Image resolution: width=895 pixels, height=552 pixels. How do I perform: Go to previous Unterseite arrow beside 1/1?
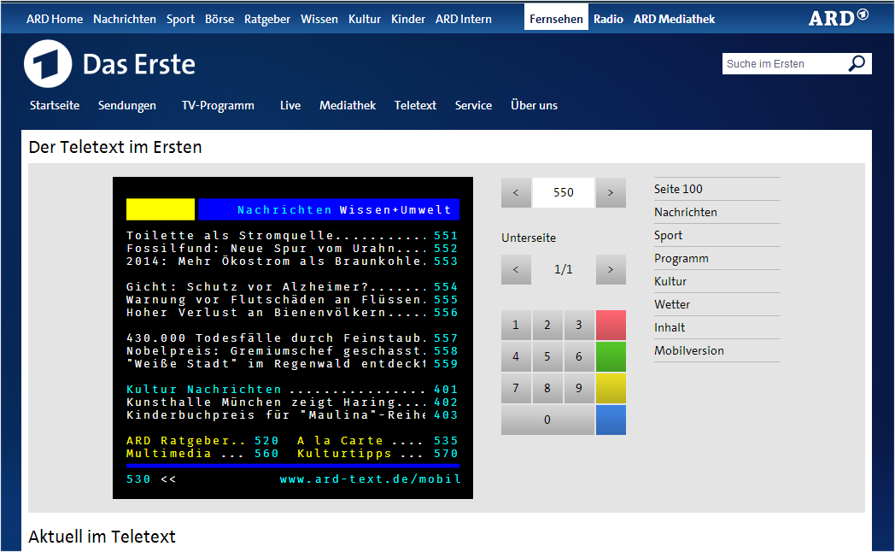516,269
